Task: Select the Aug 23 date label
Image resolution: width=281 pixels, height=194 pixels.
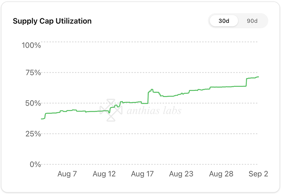Action: [x=181, y=174]
